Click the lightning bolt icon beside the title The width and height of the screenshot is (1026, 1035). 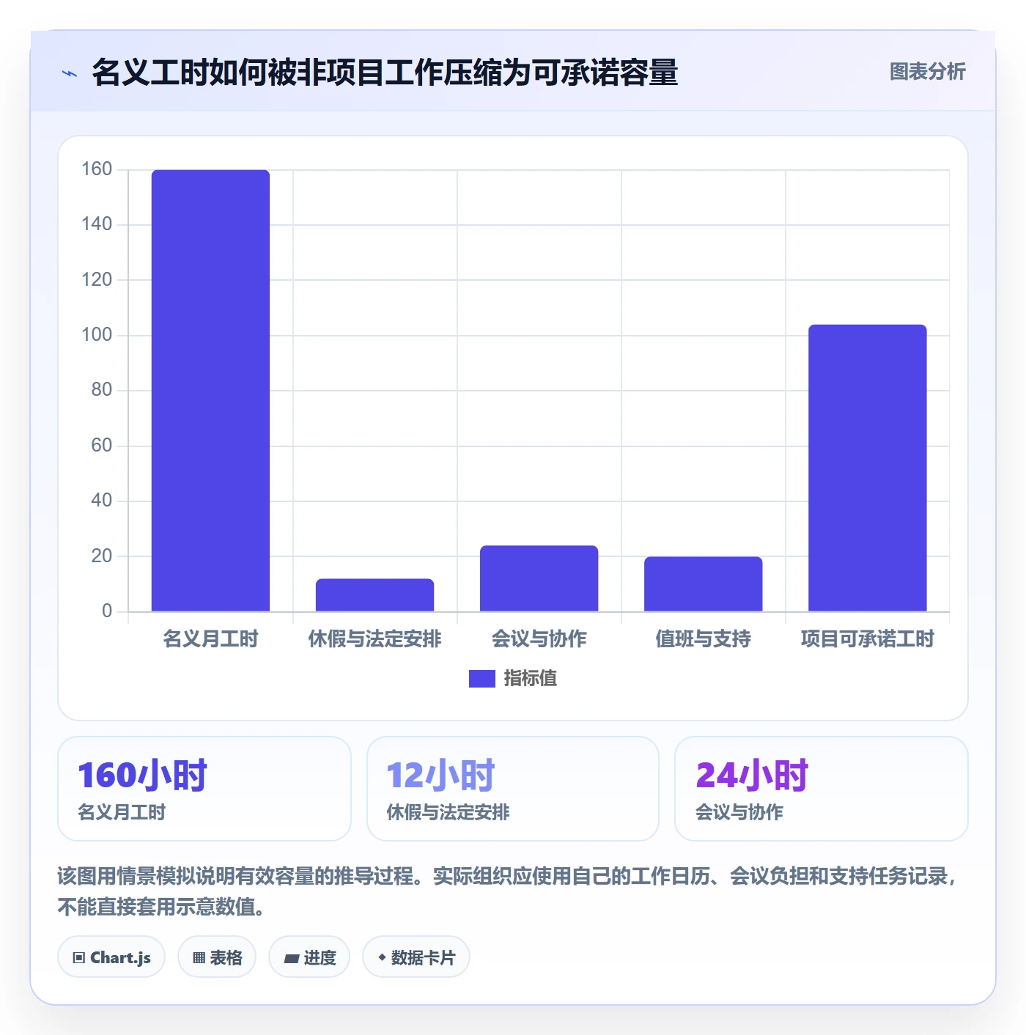point(70,73)
